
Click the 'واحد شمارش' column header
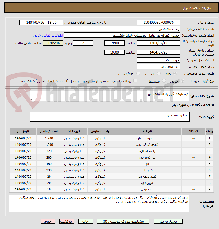pyautogui.click(x=100, y=131)
